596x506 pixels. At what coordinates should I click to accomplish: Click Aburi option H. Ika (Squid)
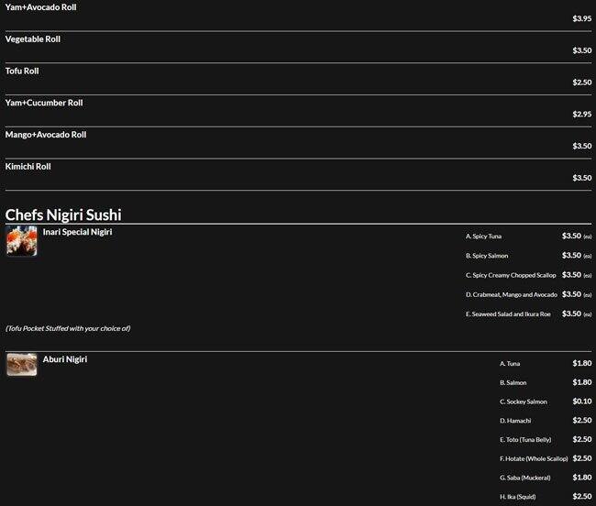[x=517, y=497]
